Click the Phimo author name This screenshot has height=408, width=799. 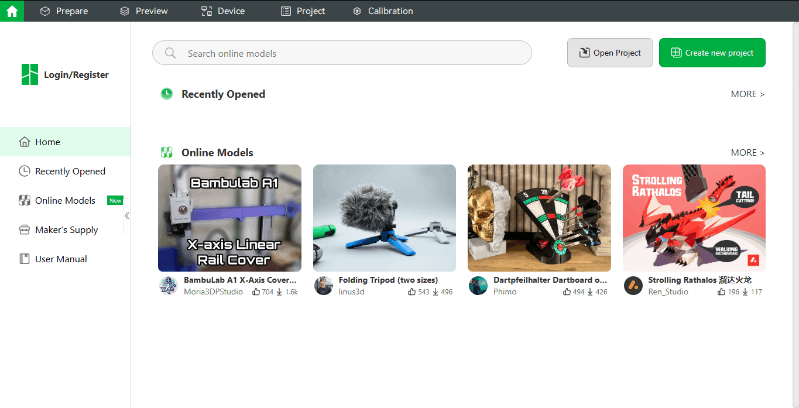505,292
